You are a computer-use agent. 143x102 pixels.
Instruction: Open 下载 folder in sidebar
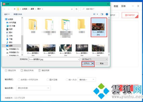click(9, 39)
